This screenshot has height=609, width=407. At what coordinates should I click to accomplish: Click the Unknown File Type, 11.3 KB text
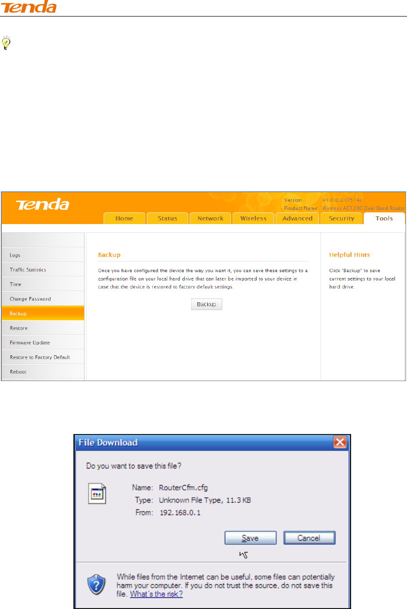(x=205, y=500)
